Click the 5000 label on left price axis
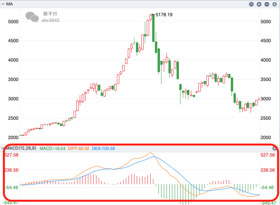The image size is (280, 205). coord(13,21)
